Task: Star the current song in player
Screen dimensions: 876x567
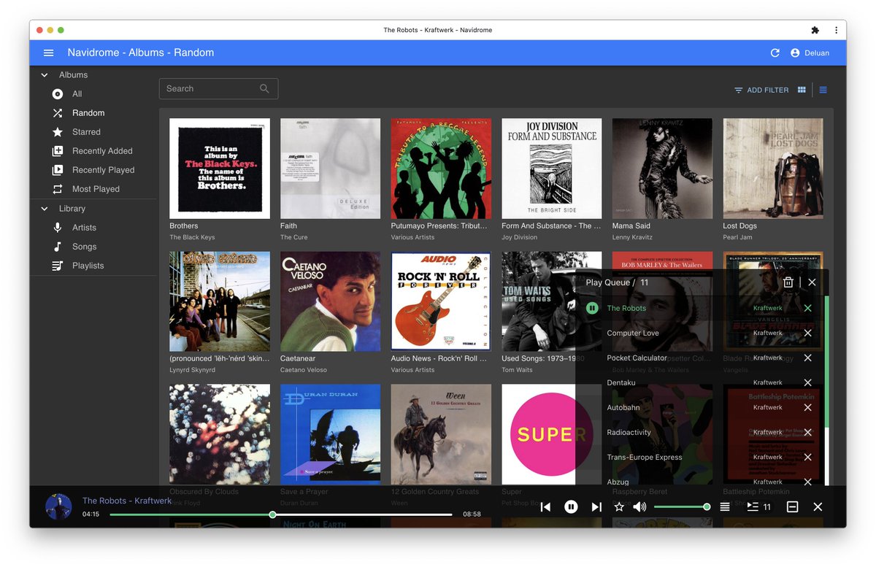Action: click(x=619, y=506)
